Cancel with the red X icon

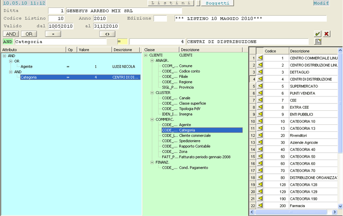coord(326,34)
